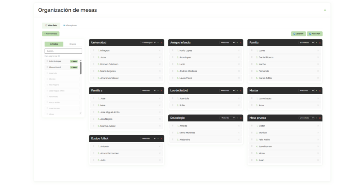Open shape dropdown on Amigos infancia table
The width and height of the screenshot is (362, 185).
click(227, 43)
